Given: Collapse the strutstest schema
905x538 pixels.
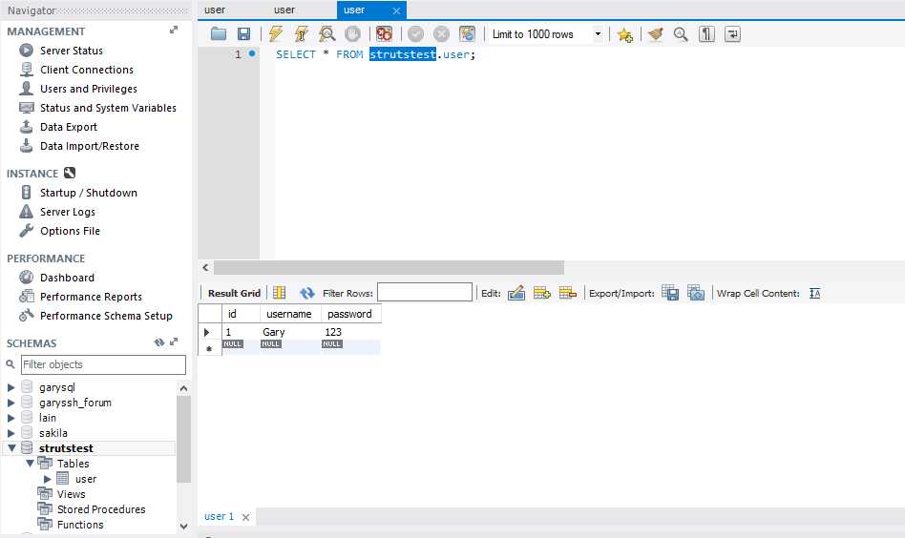Looking at the screenshot, I should [x=11, y=448].
